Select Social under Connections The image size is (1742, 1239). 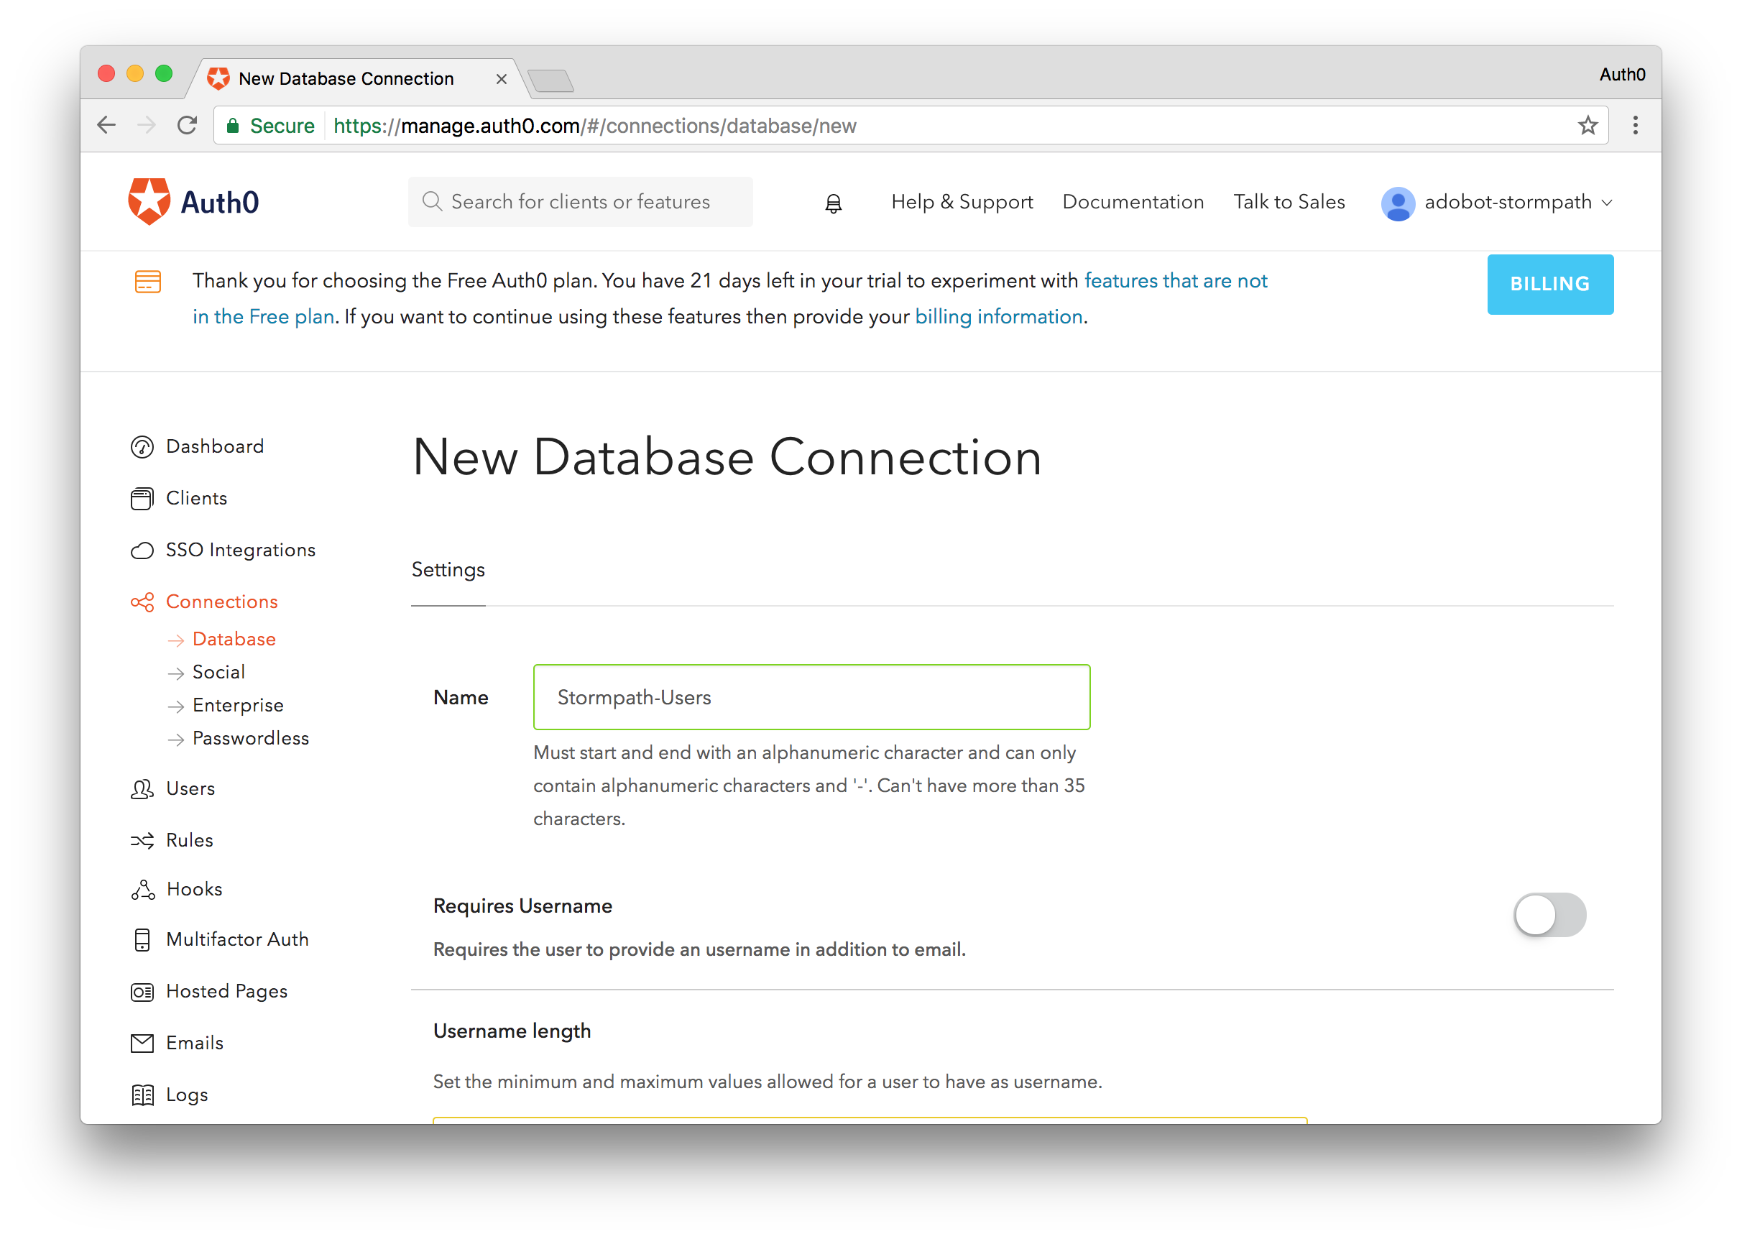(x=218, y=672)
